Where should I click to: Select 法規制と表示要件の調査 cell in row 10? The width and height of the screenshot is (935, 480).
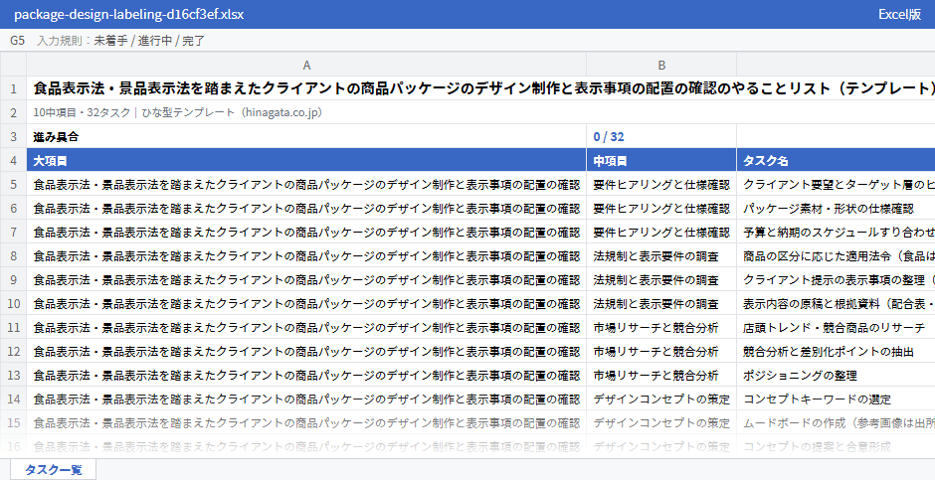[661, 303]
